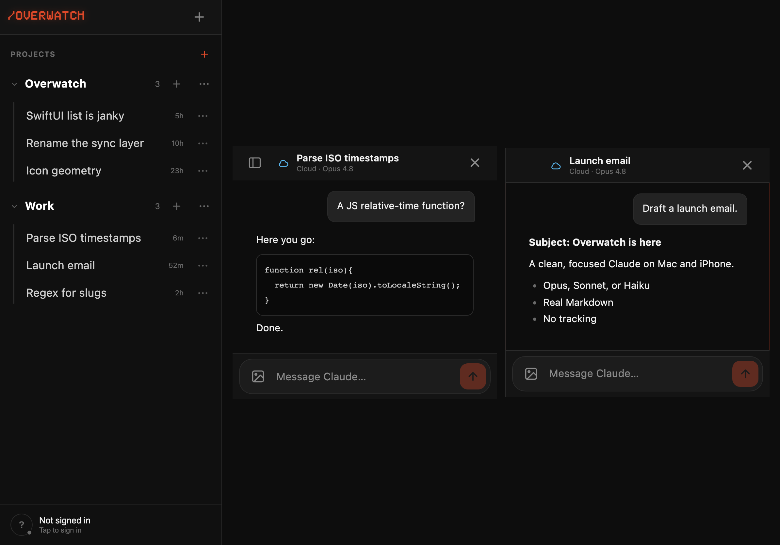780x545 pixels.
Task: Open options for Rename the sync layer
Action: [203, 143]
